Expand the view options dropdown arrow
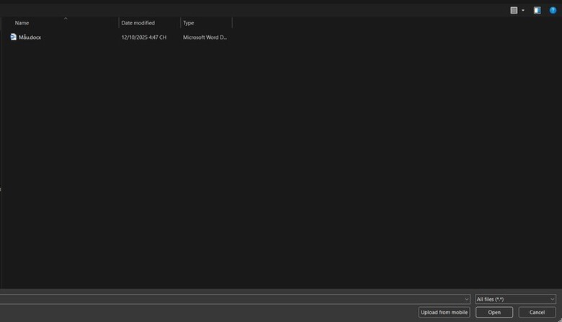The height and width of the screenshot is (322, 562). coord(523,10)
